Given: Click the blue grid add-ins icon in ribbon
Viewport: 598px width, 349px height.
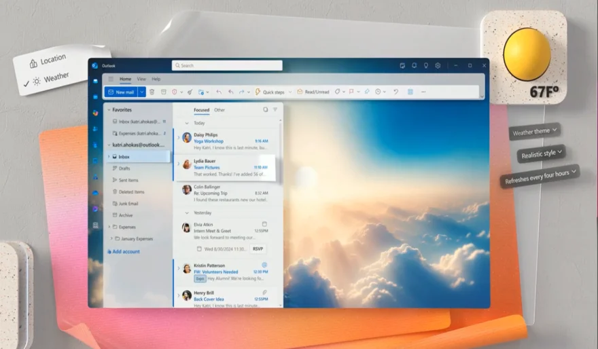Looking at the screenshot, I should [410, 92].
